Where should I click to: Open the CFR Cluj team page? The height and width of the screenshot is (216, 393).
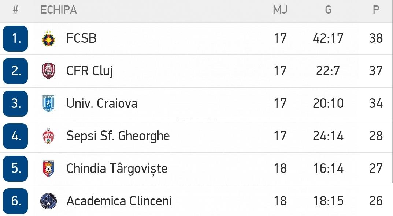(x=89, y=71)
